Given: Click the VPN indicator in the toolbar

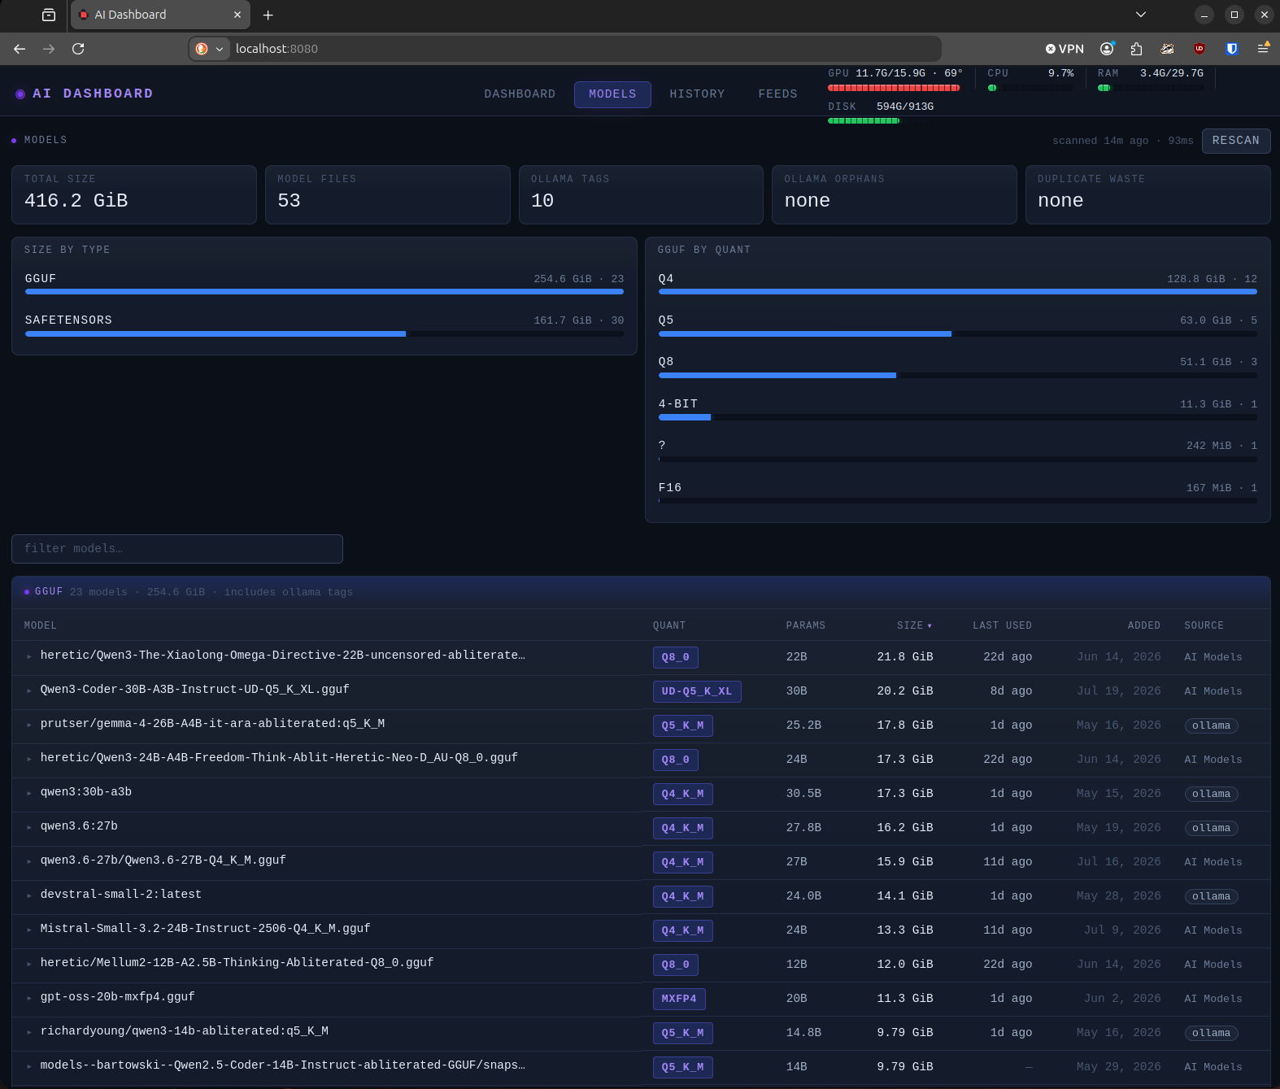Looking at the screenshot, I should click(x=1064, y=49).
